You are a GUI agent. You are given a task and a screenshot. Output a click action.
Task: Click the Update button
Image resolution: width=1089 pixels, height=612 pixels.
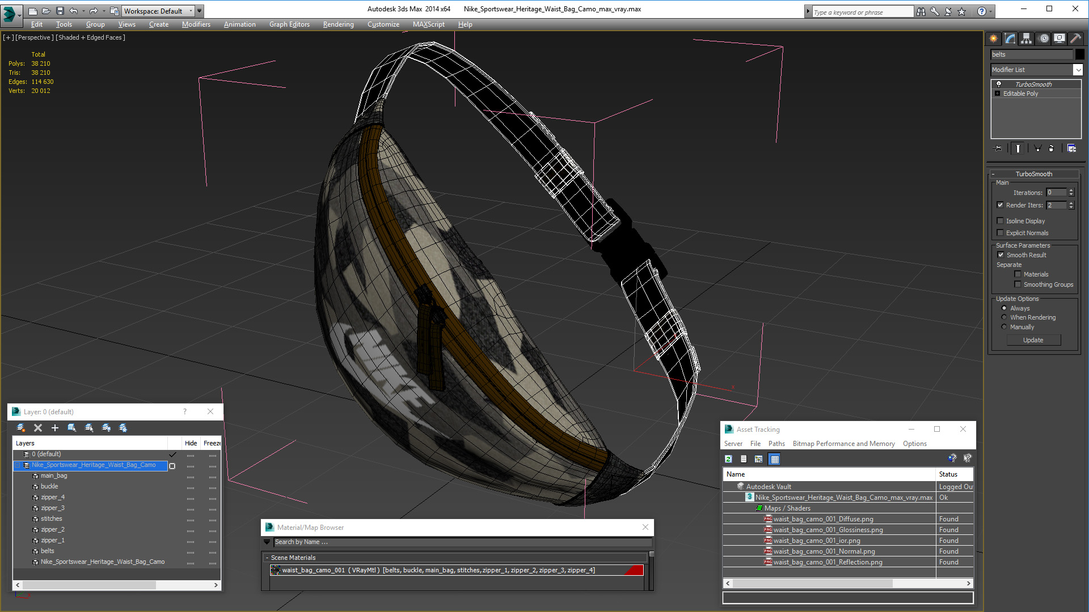1033,340
